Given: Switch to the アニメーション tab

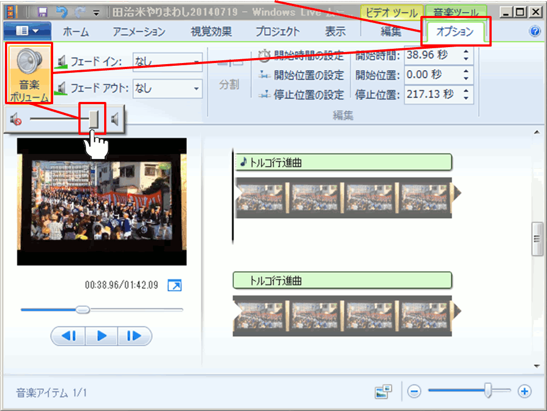Looking at the screenshot, I should 139,32.
